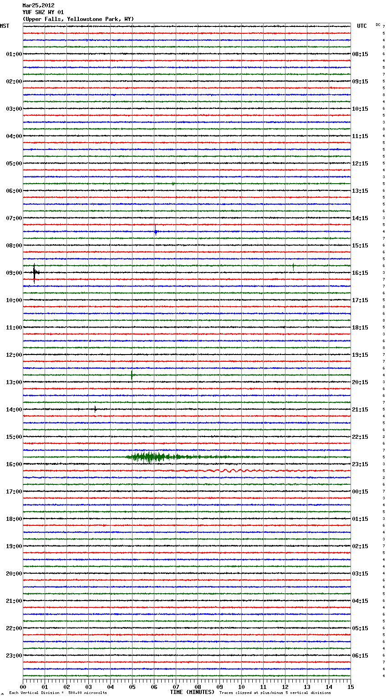Click the 02:15 UTC time label

click(x=360, y=546)
